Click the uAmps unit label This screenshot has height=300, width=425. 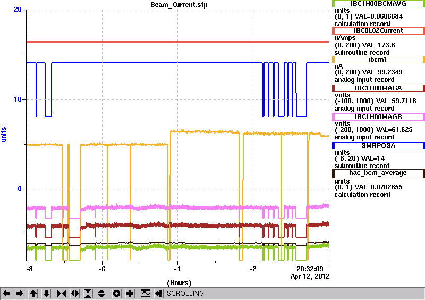tap(345, 38)
